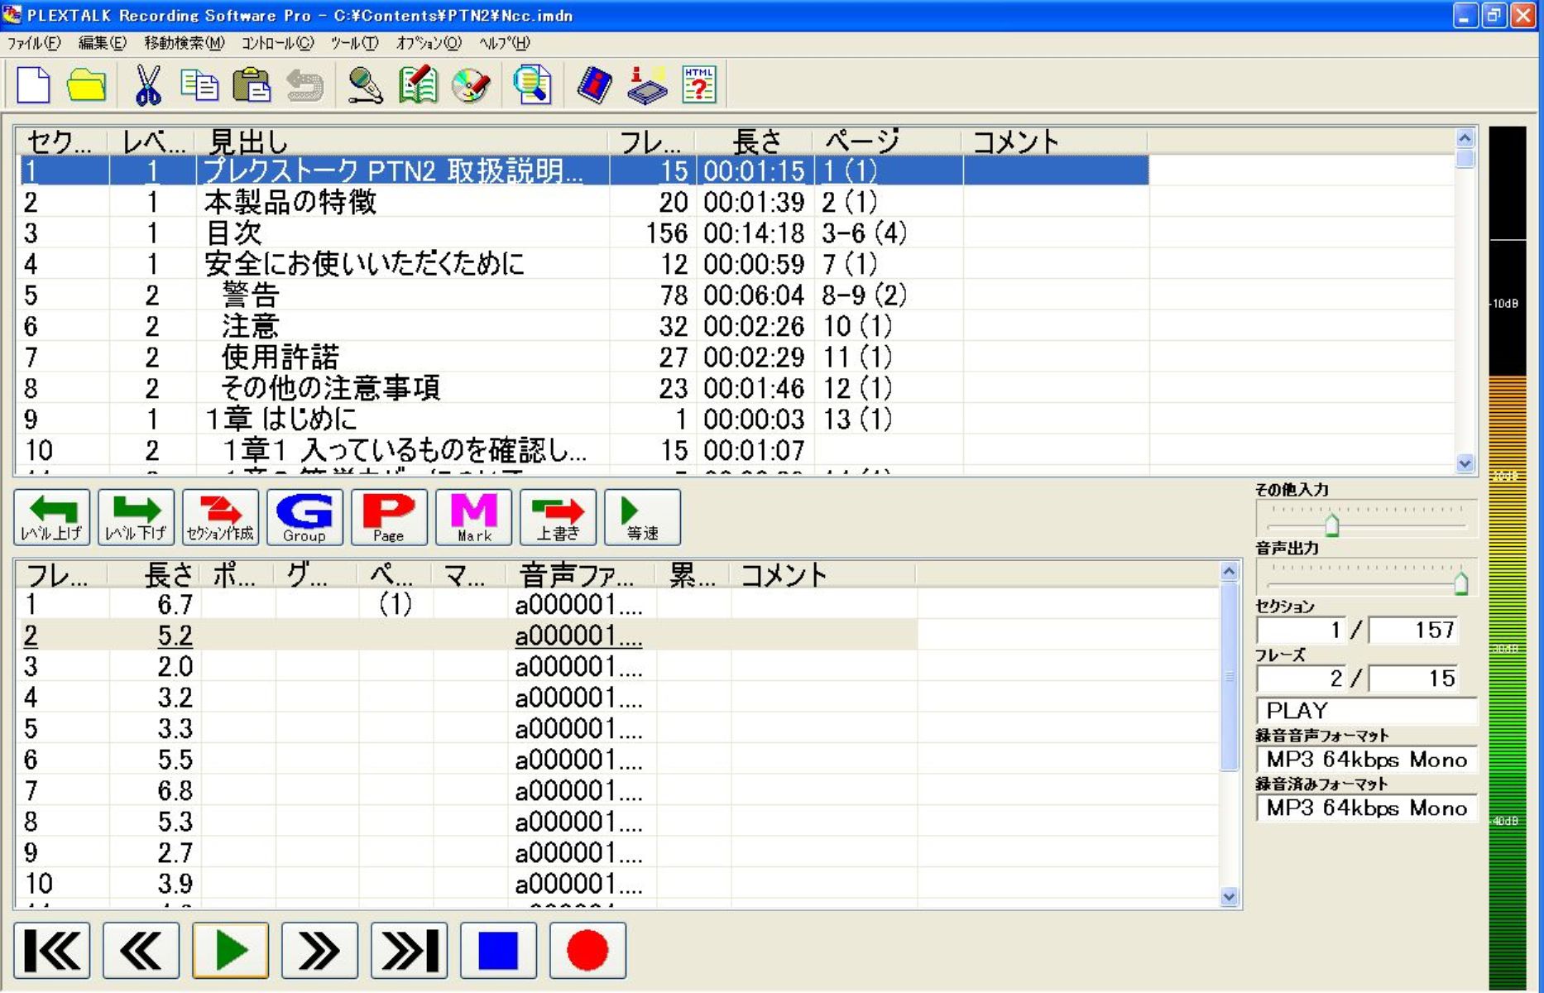
Task: Open the ツール(T) menu
Action: pyautogui.click(x=354, y=43)
